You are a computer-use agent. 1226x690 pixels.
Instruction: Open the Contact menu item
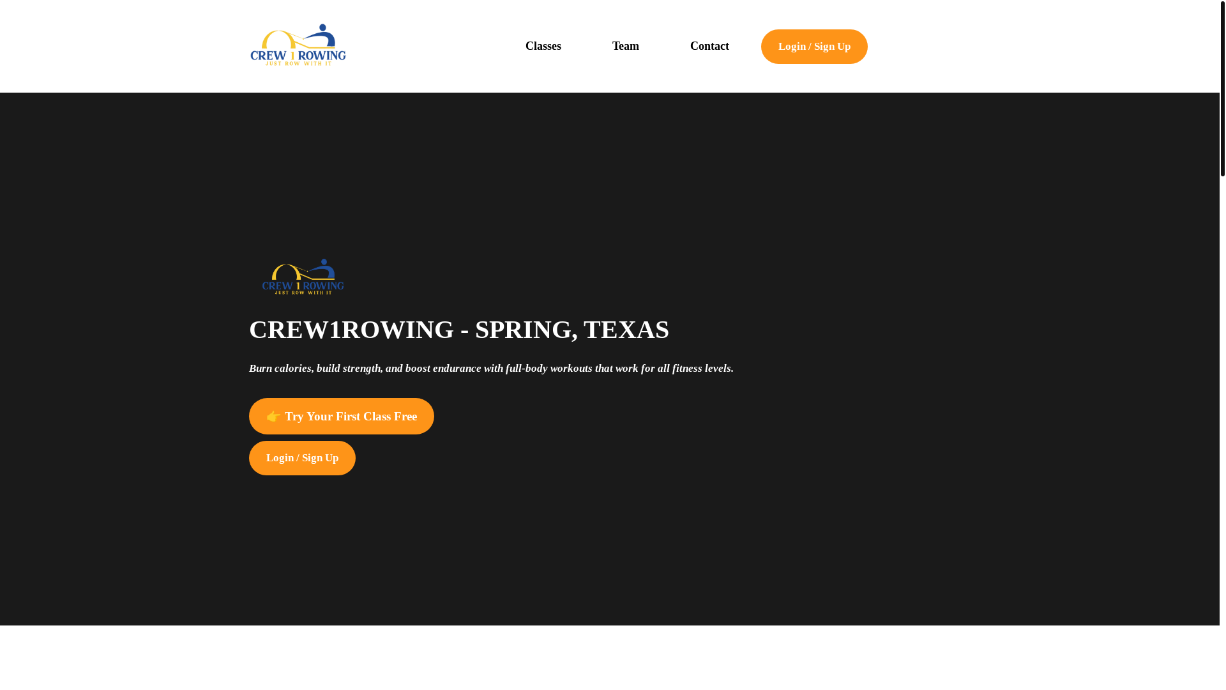[x=709, y=46]
